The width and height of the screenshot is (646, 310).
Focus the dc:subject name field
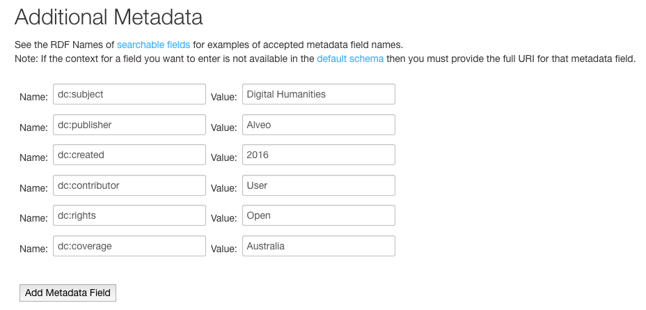129,94
